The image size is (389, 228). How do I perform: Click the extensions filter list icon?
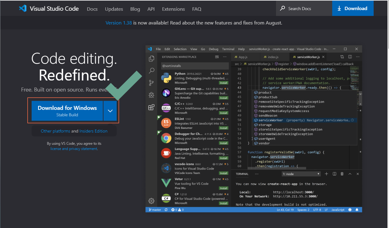(x=217, y=57)
